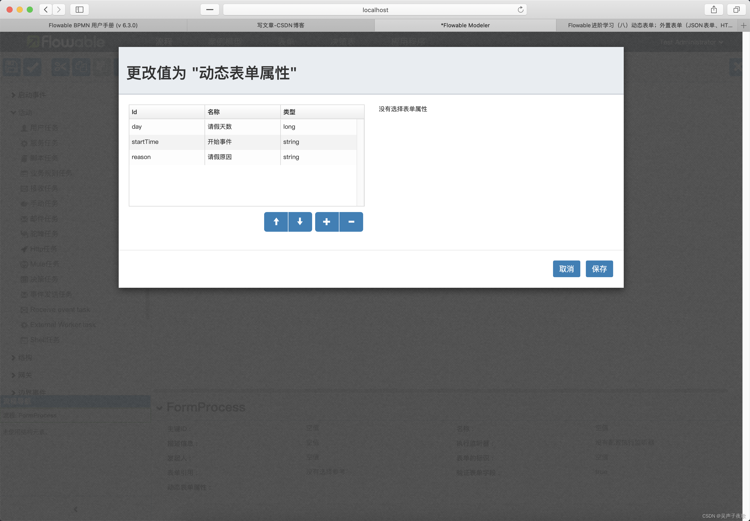Add a new form property with plus button

pos(327,222)
